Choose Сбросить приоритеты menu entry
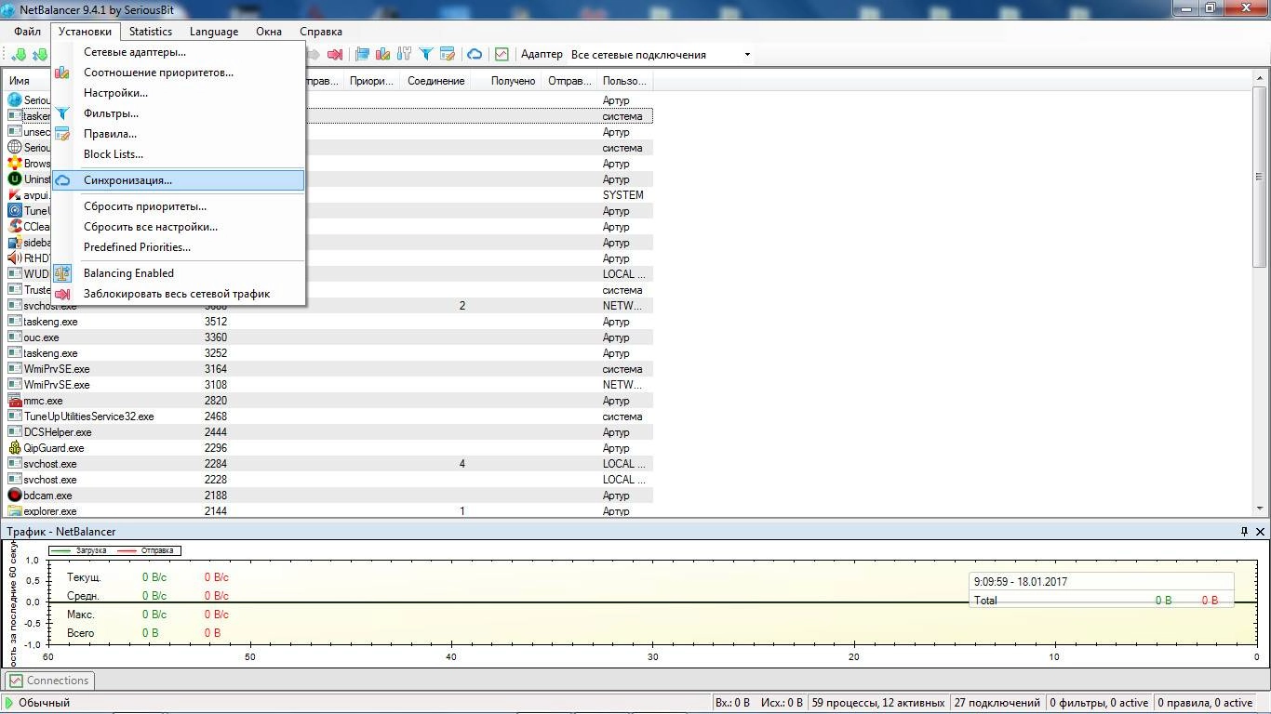Viewport: 1271px width, 714px height. [x=179, y=206]
